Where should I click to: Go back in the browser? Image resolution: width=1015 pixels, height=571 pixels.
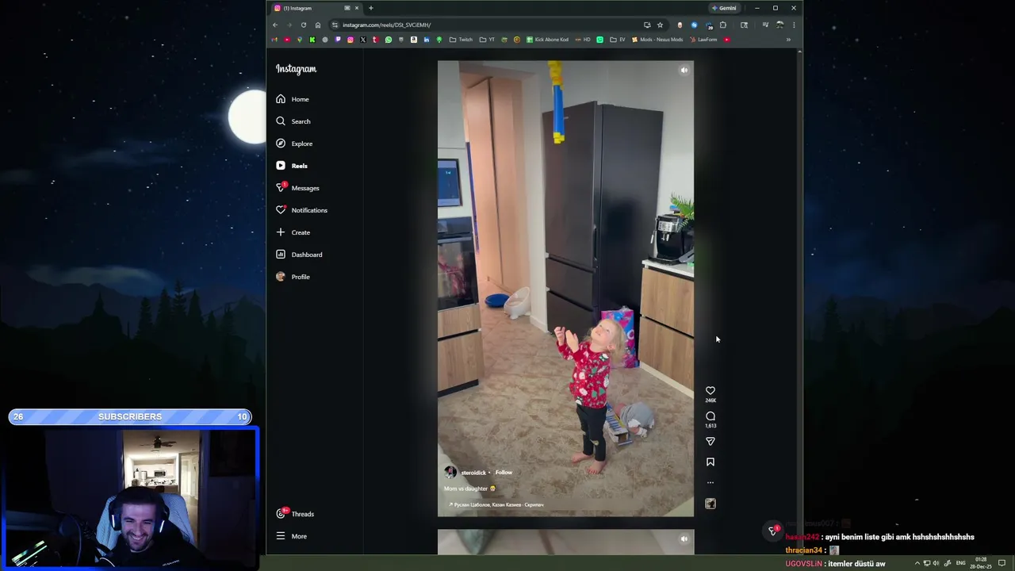[x=275, y=25]
